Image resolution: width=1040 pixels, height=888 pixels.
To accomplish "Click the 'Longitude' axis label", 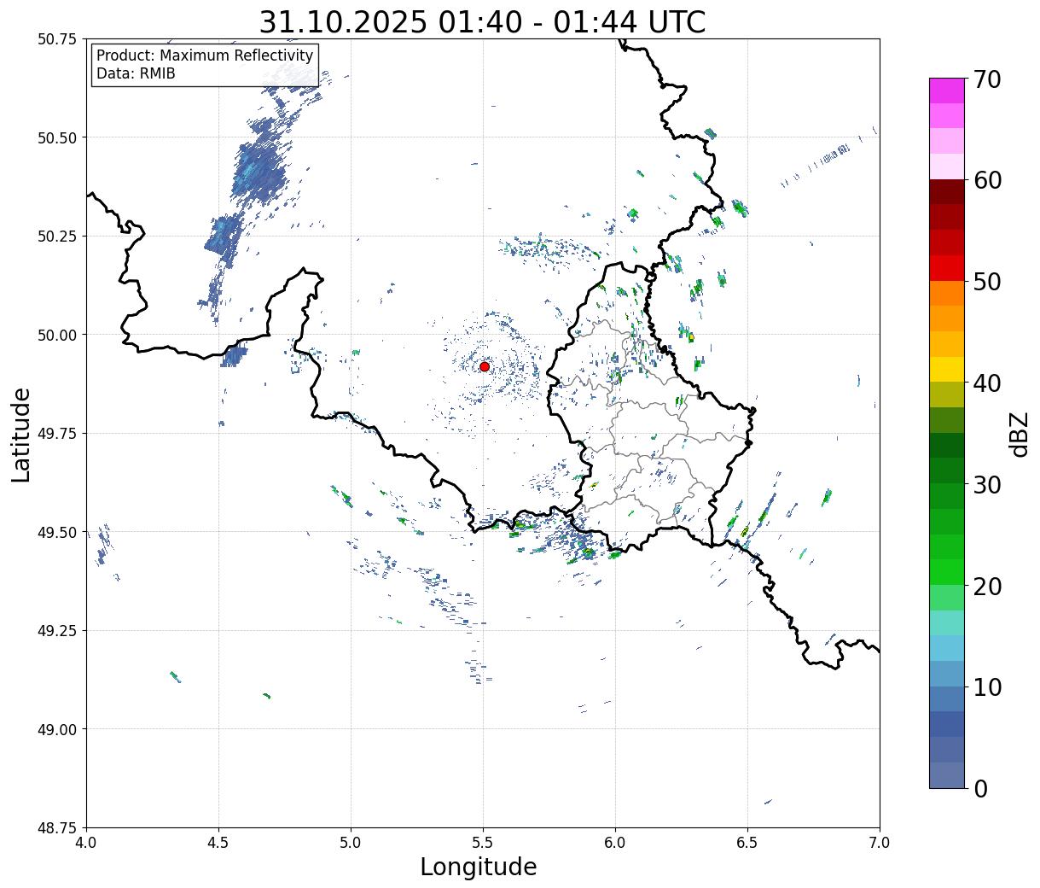I will pos(479,867).
